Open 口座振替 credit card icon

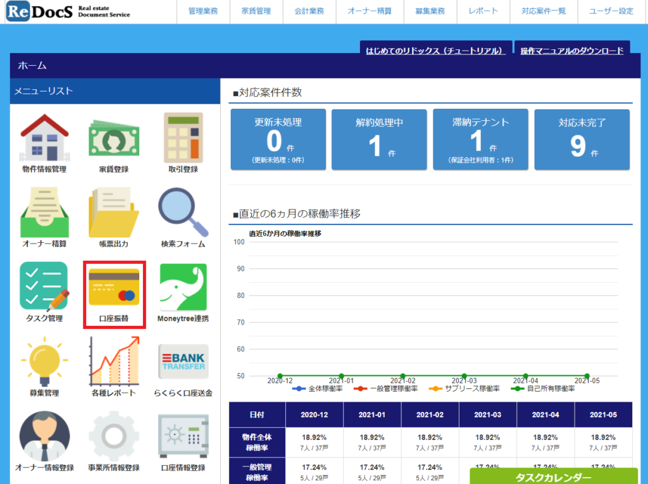click(114, 287)
